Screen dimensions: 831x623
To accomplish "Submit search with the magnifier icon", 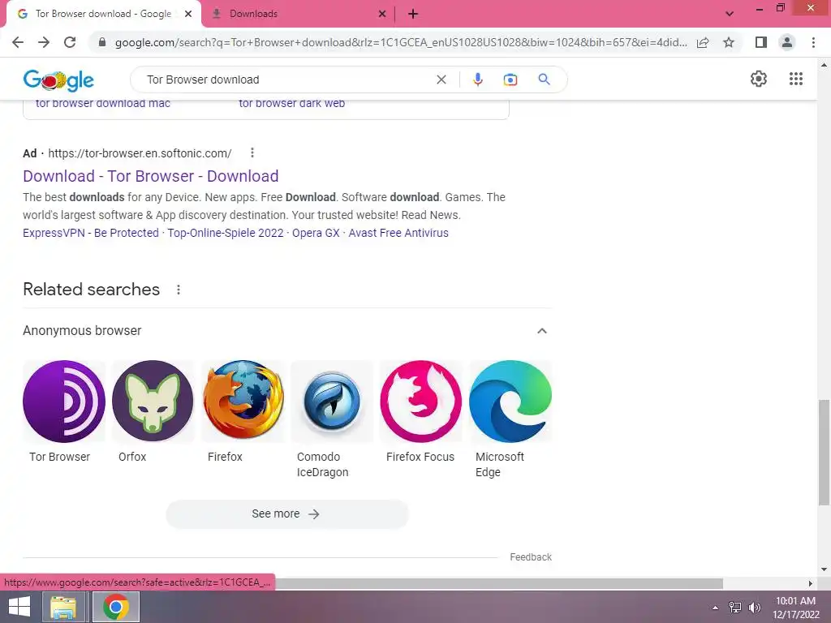I will (544, 79).
